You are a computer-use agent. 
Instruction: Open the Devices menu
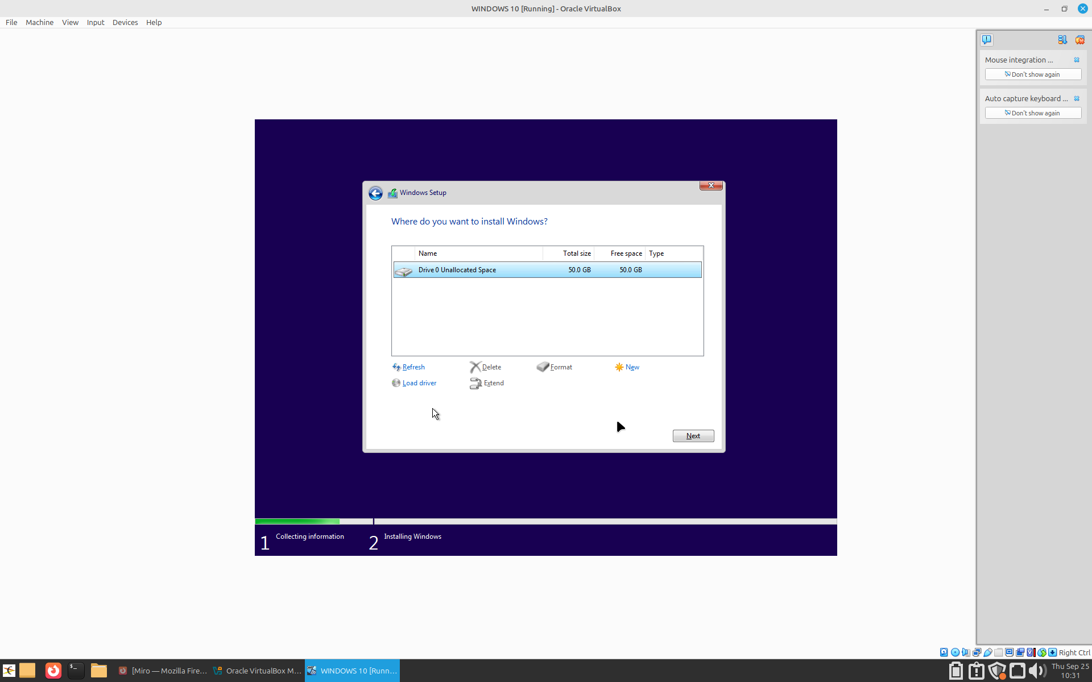point(125,22)
